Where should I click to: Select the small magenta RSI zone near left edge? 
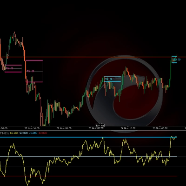(13, 68)
